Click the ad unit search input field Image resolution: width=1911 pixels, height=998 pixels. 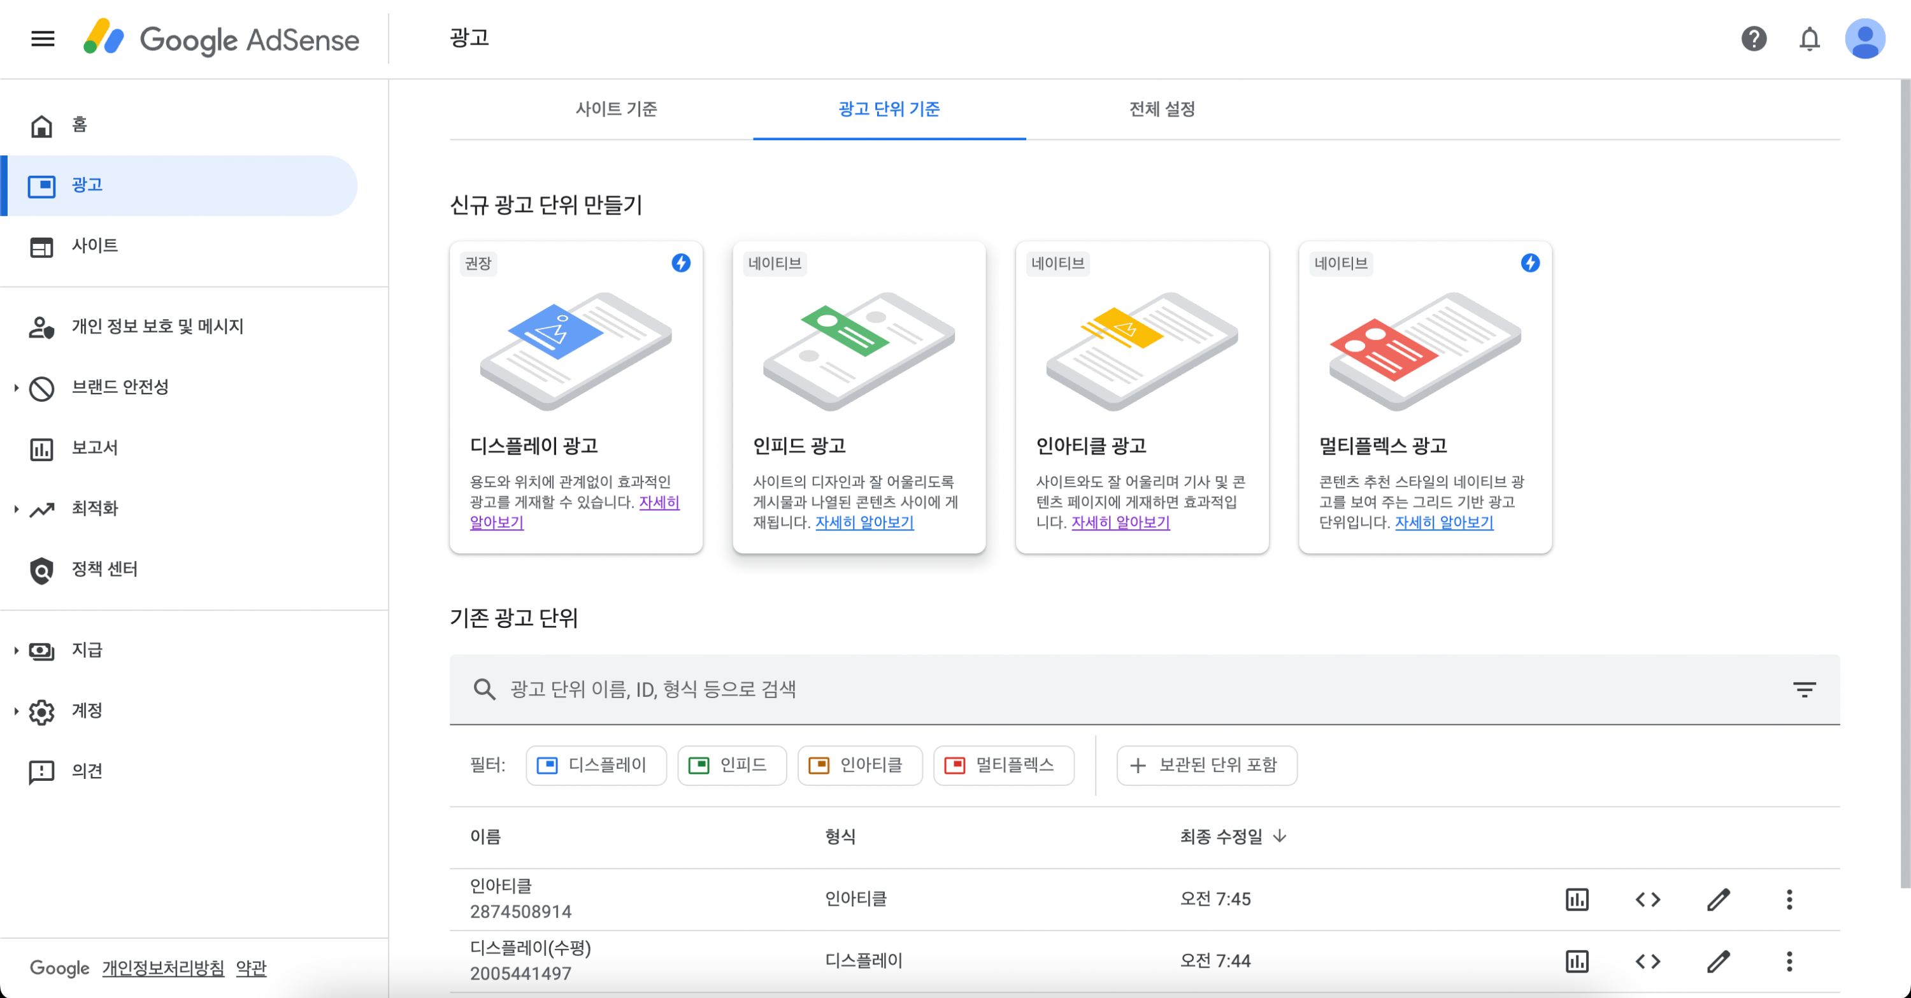(x=891, y=690)
